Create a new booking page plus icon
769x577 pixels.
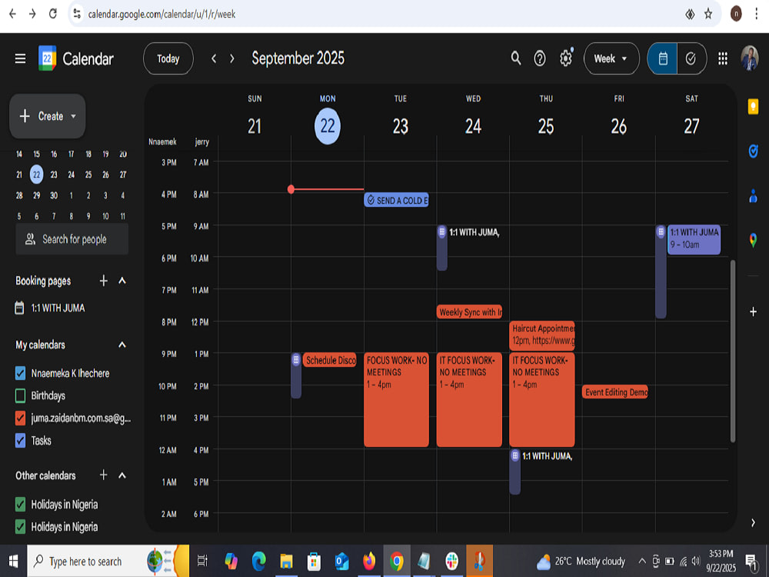[x=104, y=281]
